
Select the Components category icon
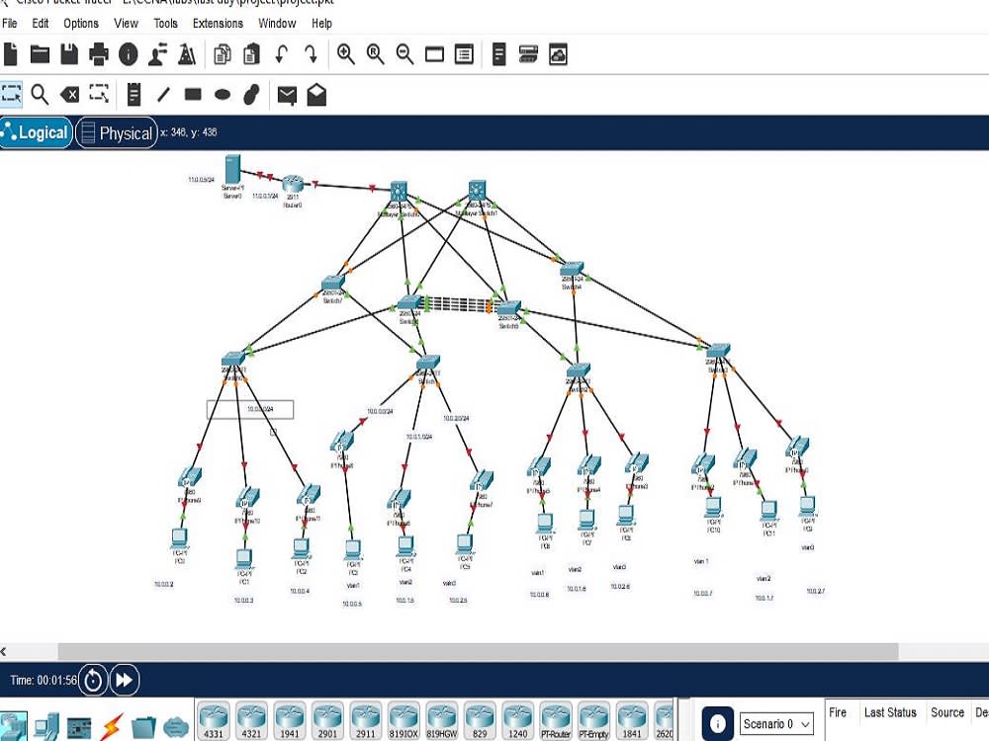point(79,729)
